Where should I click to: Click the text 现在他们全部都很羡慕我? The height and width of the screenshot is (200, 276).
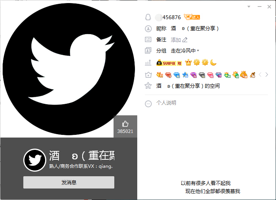(x=213, y=191)
